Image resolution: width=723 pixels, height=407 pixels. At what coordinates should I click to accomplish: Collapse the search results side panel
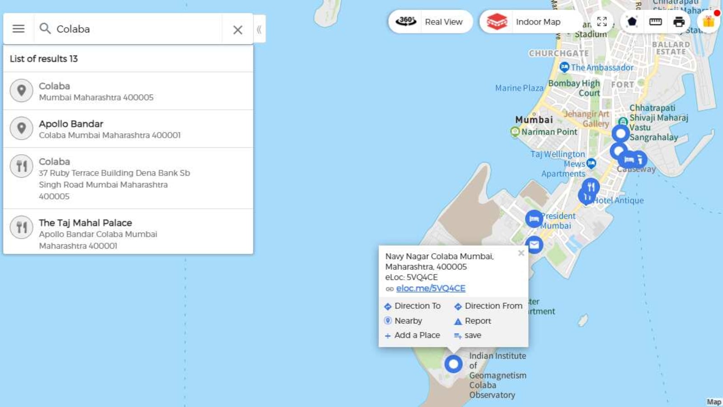tap(259, 29)
